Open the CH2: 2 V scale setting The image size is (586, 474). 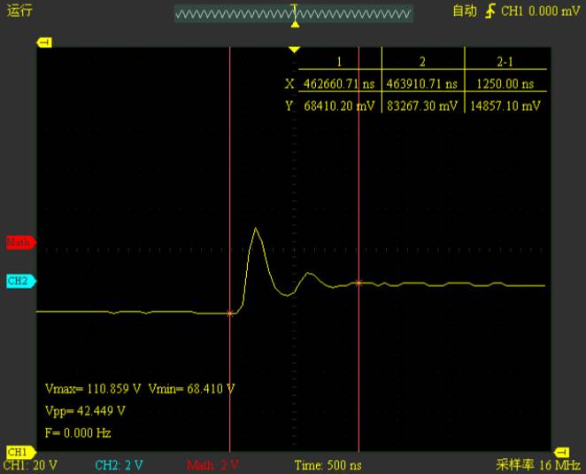pyautogui.click(x=120, y=465)
